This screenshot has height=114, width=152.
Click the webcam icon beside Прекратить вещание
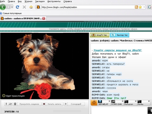coord(15,104)
